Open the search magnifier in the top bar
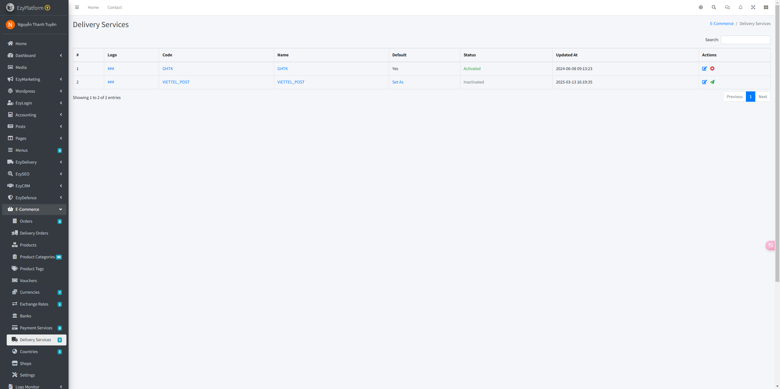780x389 pixels. [714, 7]
